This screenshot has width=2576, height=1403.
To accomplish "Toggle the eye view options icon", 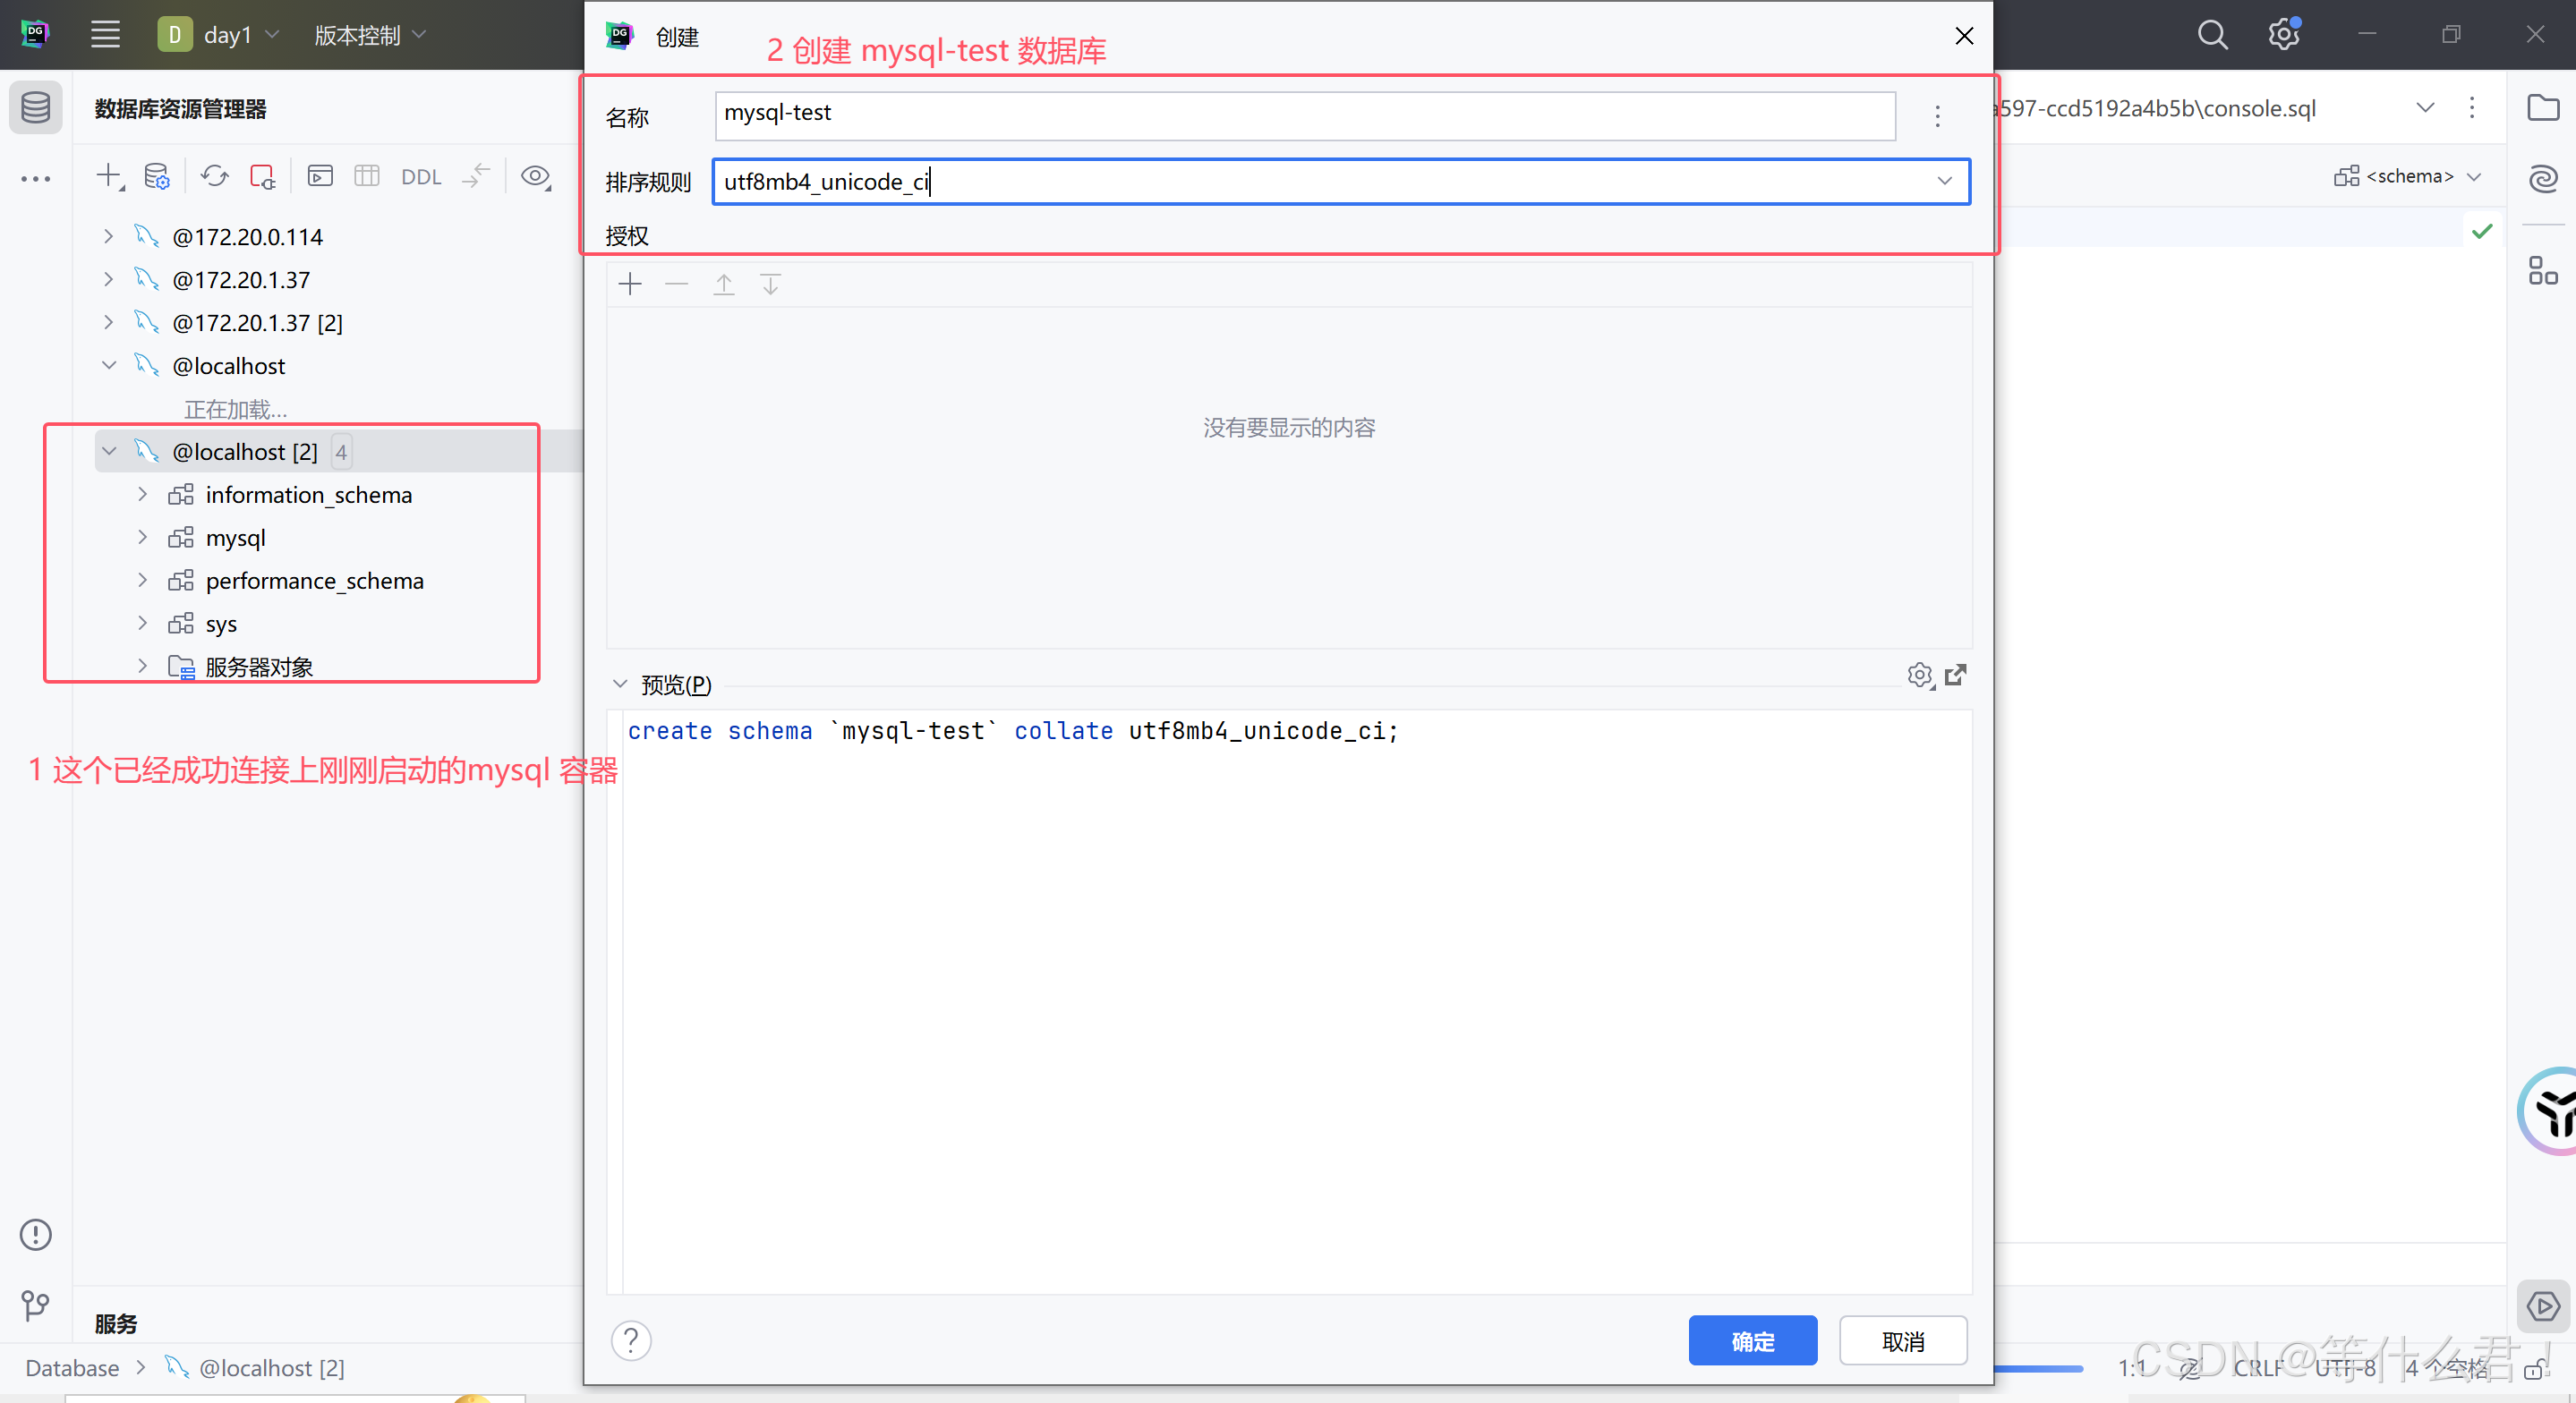I will (x=536, y=177).
